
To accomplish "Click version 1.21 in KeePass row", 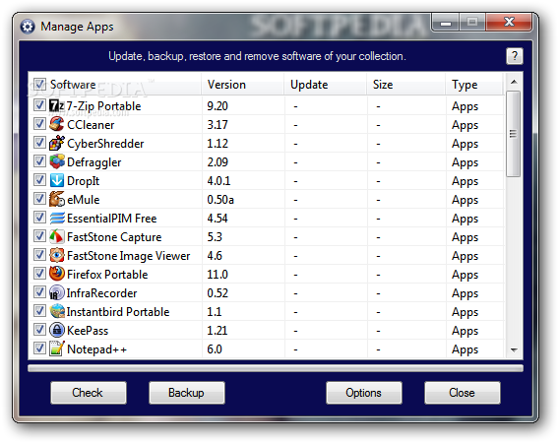I will coord(217,331).
